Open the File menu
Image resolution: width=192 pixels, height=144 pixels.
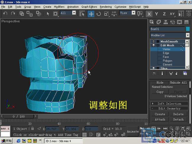(3, 7)
